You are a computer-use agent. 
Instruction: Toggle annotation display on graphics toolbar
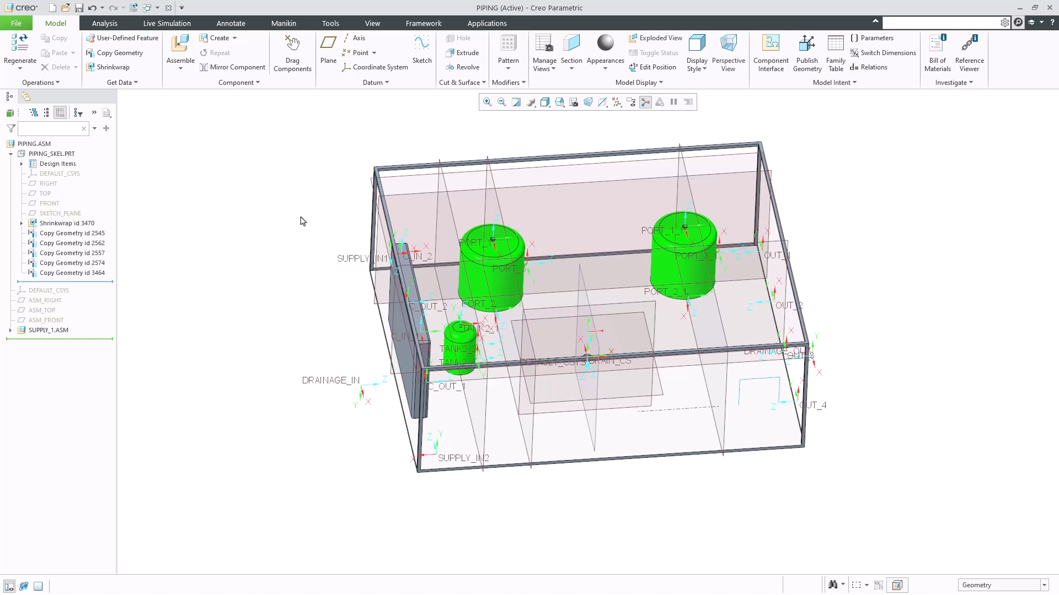point(630,102)
